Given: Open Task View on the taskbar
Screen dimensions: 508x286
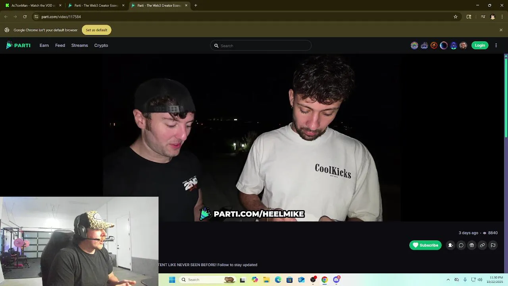Looking at the screenshot, I should point(242,280).
